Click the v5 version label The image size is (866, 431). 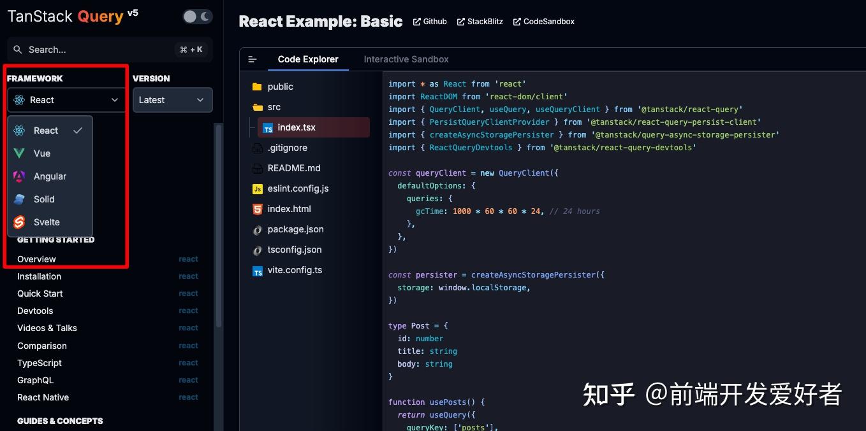(x=133, y=13)
